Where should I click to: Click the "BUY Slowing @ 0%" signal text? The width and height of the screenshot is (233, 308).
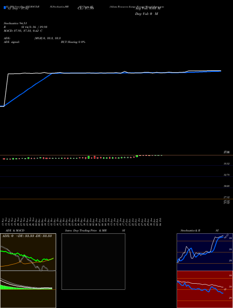pyautogui.click(x=73, y=42)
